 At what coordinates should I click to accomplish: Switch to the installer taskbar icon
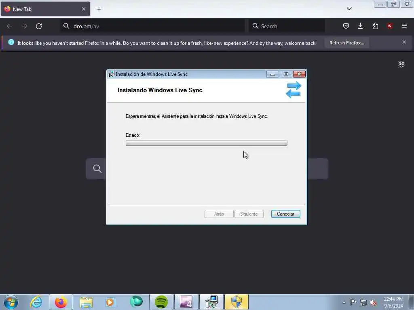pos(211,302)
